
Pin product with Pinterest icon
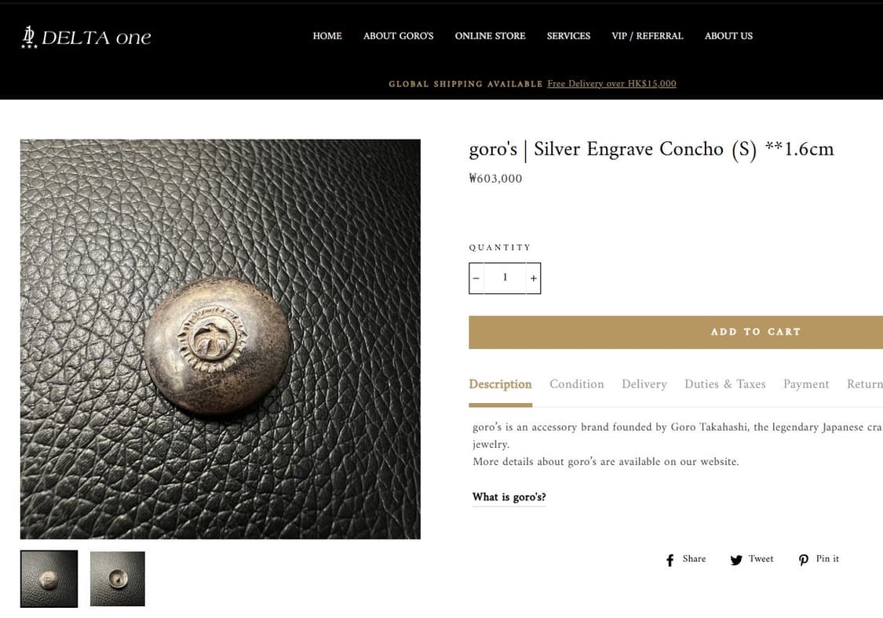click(804, 560)
